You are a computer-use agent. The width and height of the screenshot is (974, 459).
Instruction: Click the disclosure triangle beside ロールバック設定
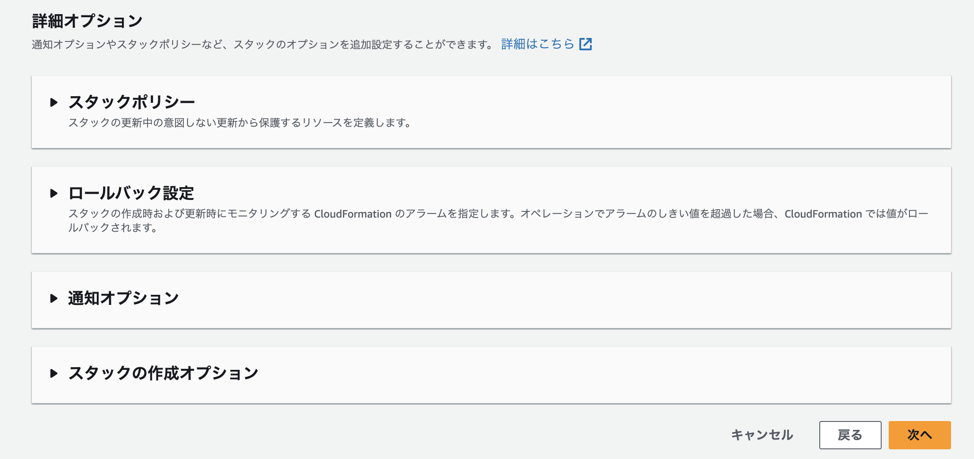click(x=54, y=194)
